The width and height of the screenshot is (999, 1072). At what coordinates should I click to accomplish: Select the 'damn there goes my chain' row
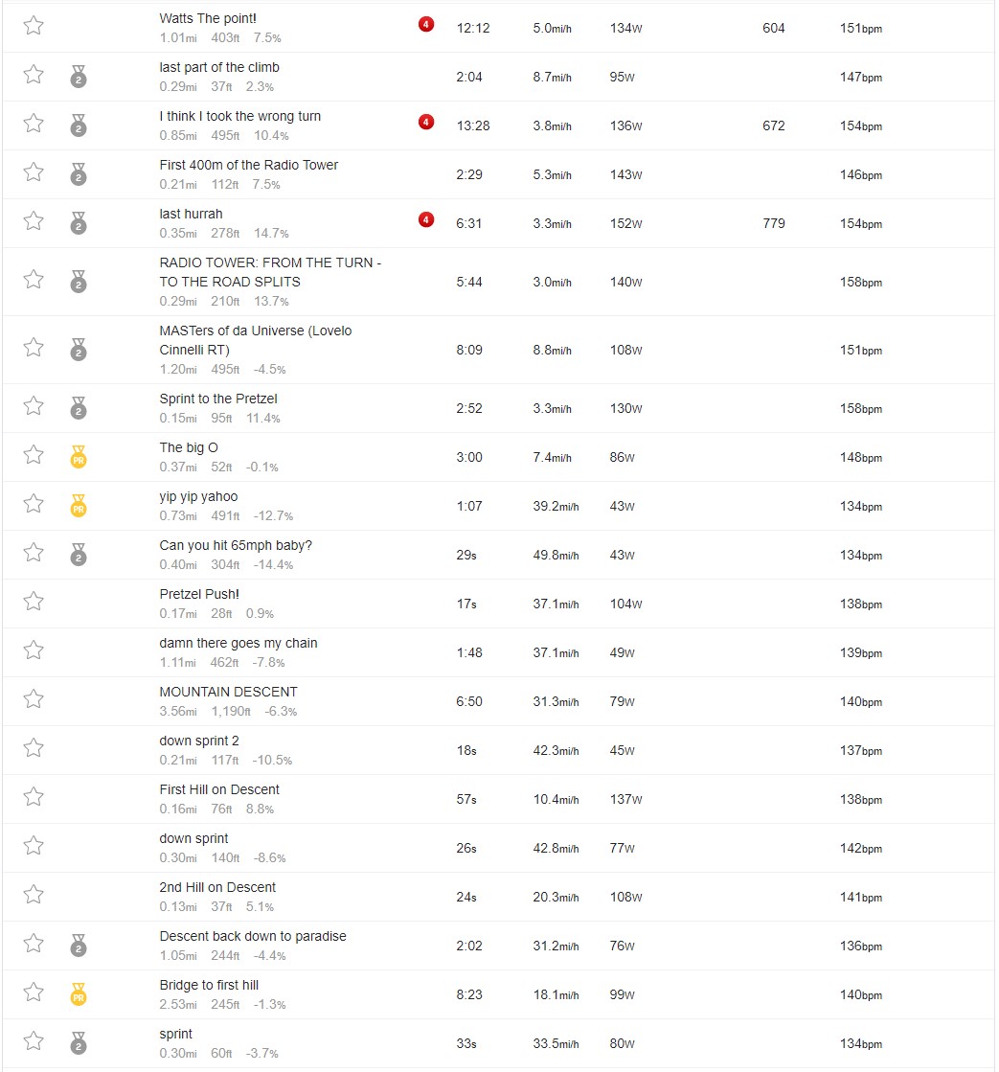click(499, 652)
